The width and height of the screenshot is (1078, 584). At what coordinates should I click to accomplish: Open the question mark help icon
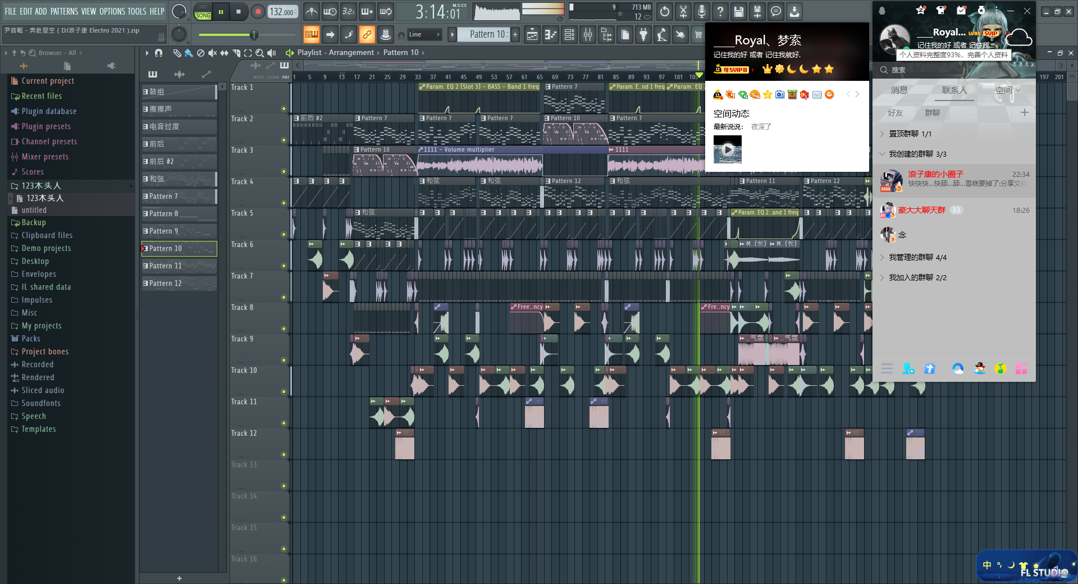coord(720,11)
